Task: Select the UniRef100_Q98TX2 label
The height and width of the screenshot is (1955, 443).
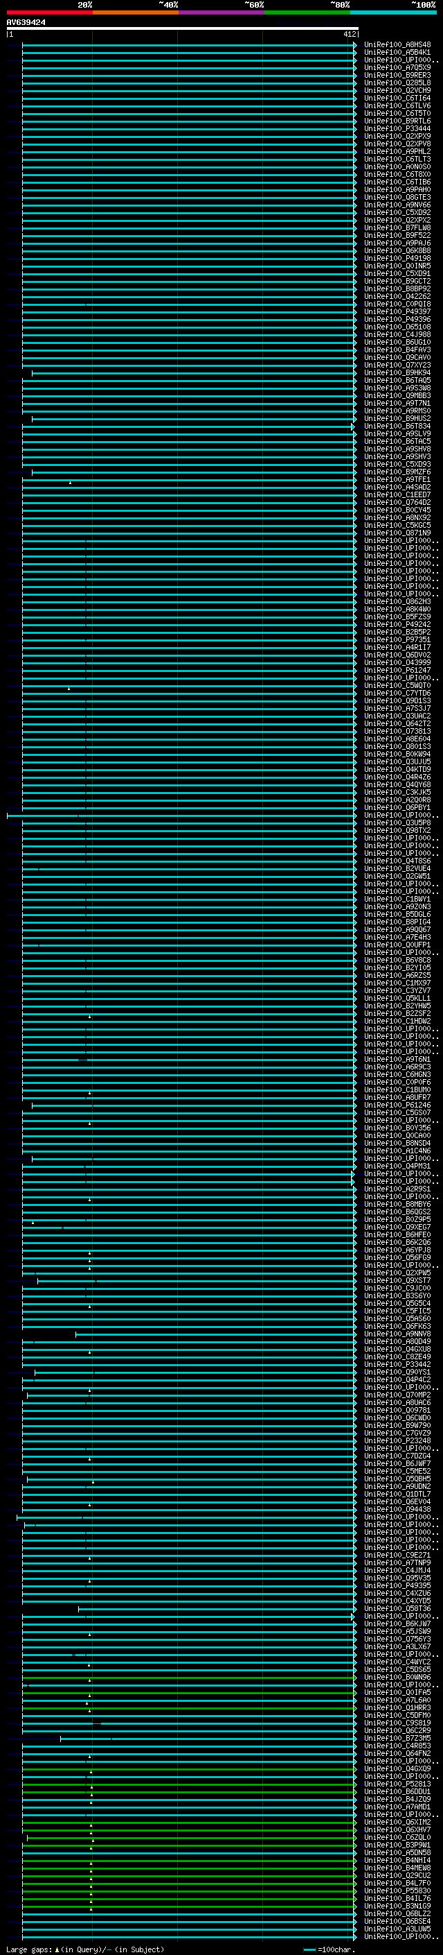Action: tap(397, 830)
